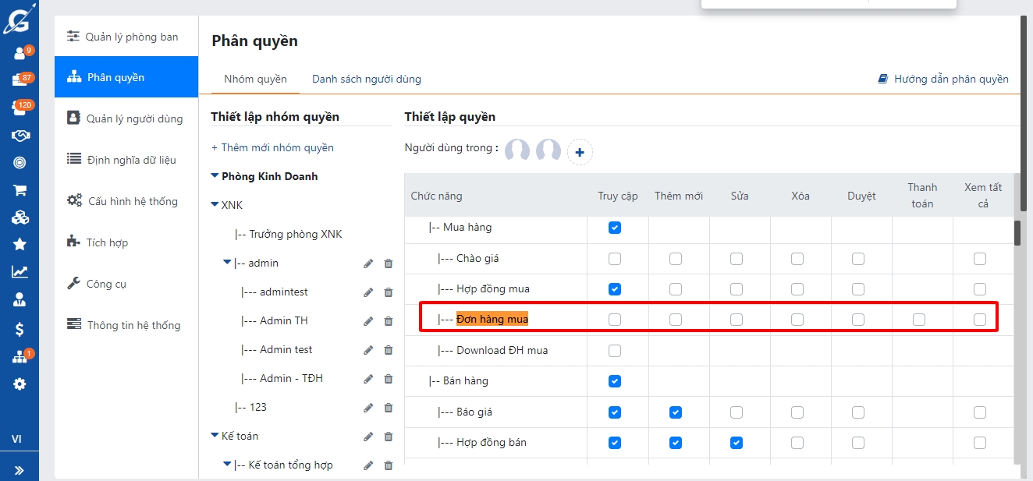Collapse the Kế toán tổng hợp node
The width and height of the screenshot is (1033, 481).
(228, 465)
